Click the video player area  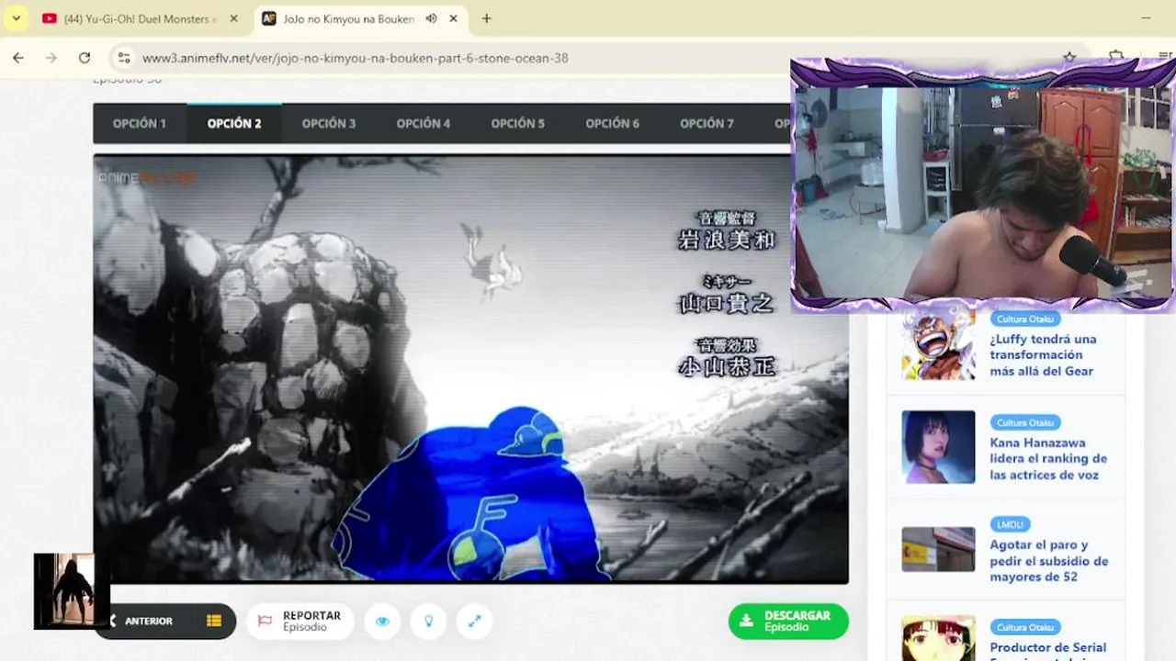(470, 369)
